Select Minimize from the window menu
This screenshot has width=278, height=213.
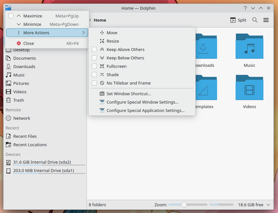(x=47, y=25)
